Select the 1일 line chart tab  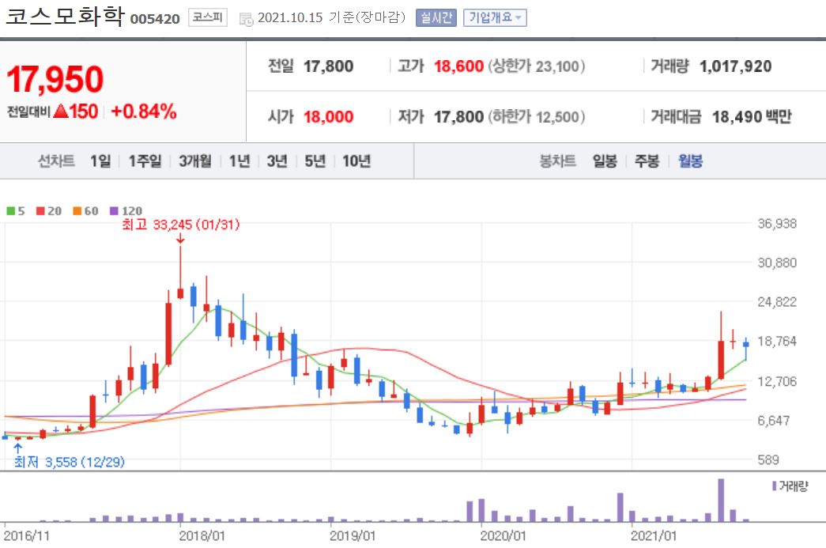(100, 161)
